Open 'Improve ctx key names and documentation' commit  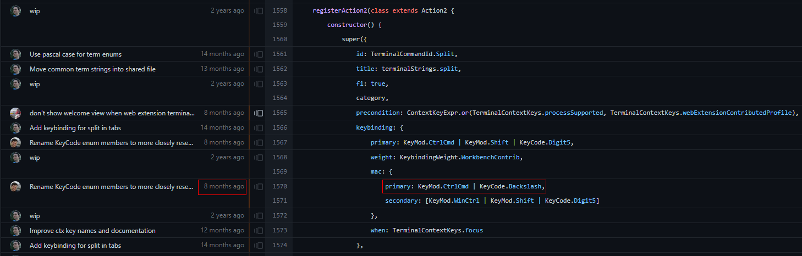click(x=92, y=231)
